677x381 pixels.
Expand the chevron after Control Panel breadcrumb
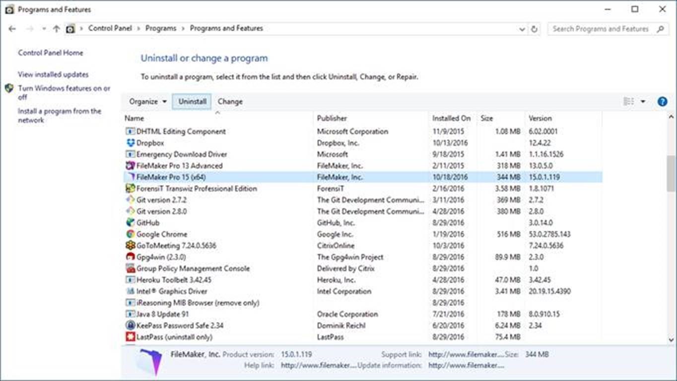pos(139,29)
